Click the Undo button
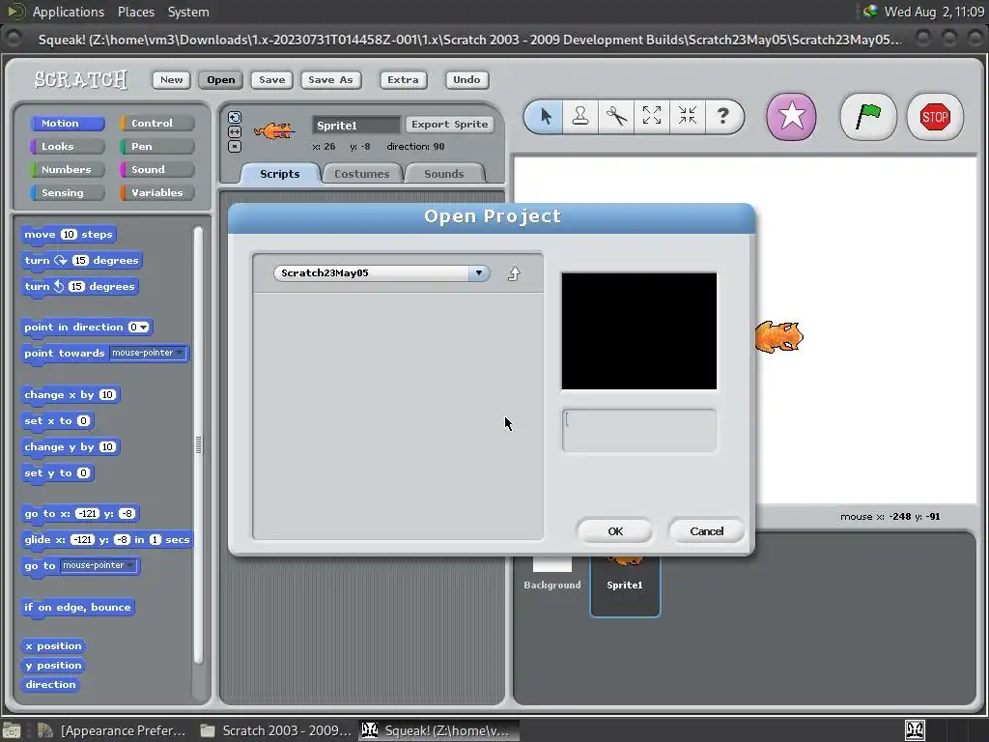Image resolution: width=989 pixels, height=742 pixels. click(x=466, y=79)
